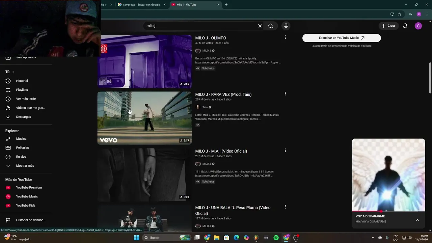Click the magnifier search button
The width and height of the screenshot is (432, 243).
[271, 26]
